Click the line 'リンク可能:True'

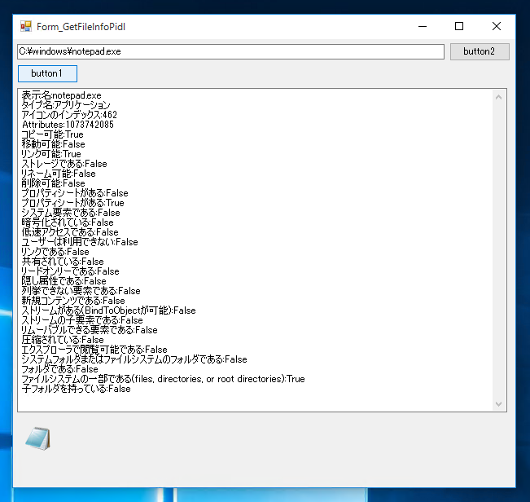click(51, 154)
